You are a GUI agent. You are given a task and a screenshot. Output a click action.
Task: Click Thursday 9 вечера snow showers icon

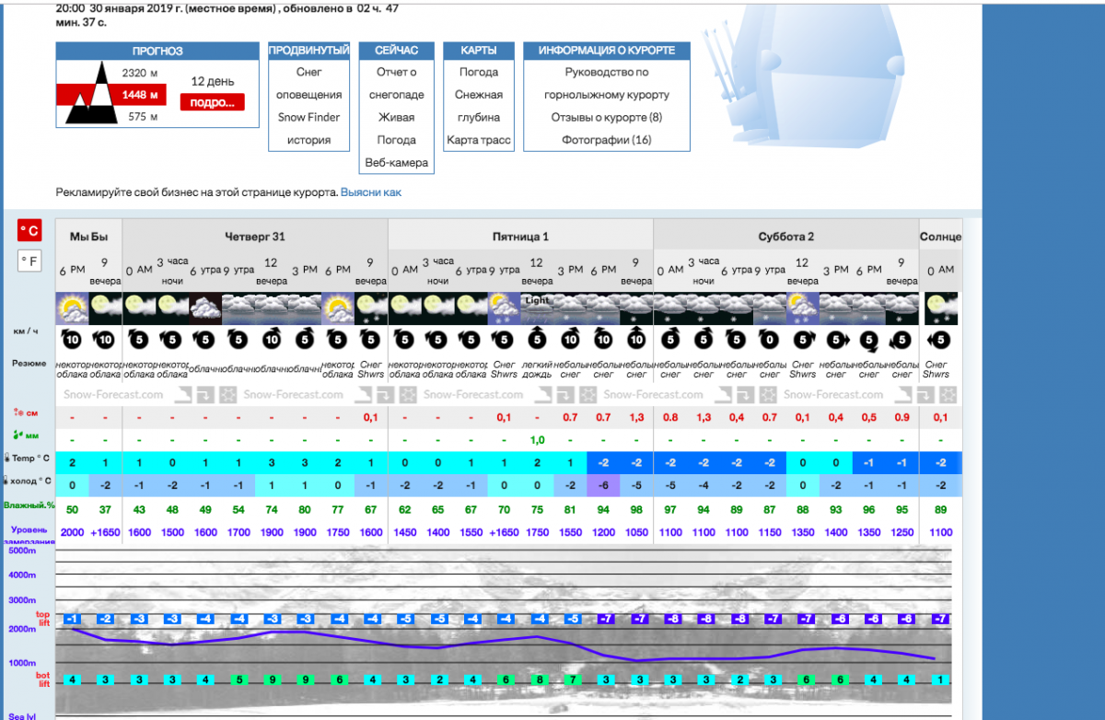click(x=371, y=308)
